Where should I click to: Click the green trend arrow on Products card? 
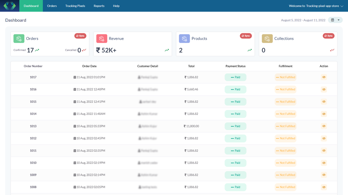coord(249,50)
